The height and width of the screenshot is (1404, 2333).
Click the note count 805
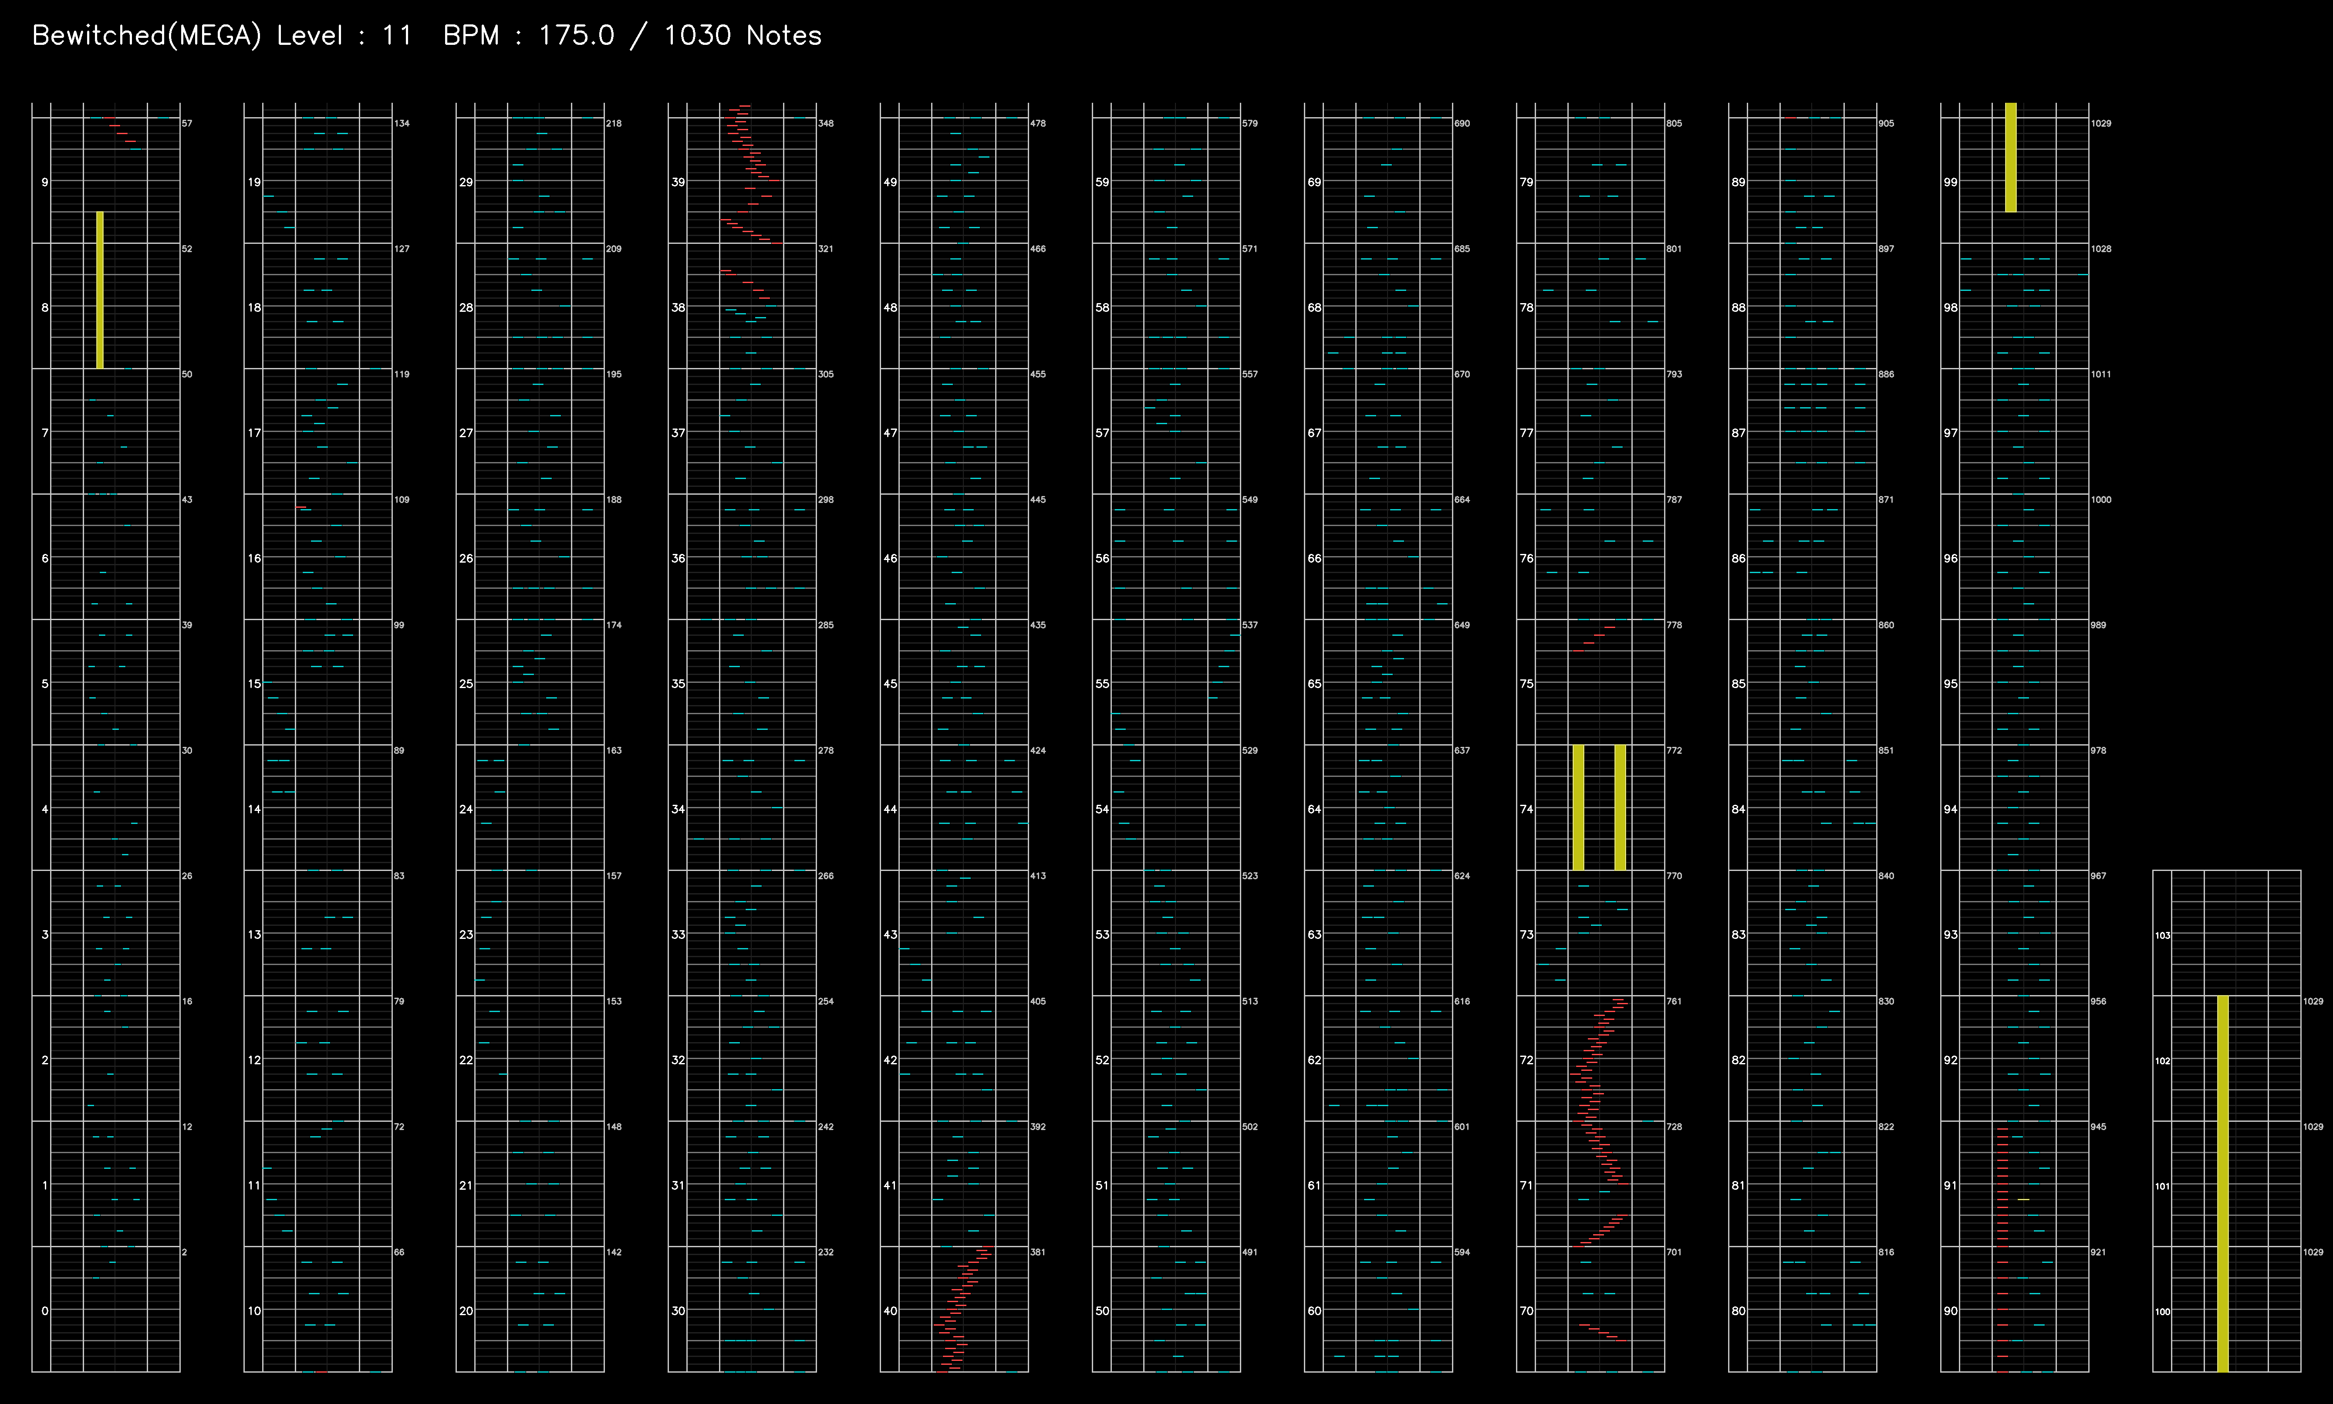[x=1675, y=123]
